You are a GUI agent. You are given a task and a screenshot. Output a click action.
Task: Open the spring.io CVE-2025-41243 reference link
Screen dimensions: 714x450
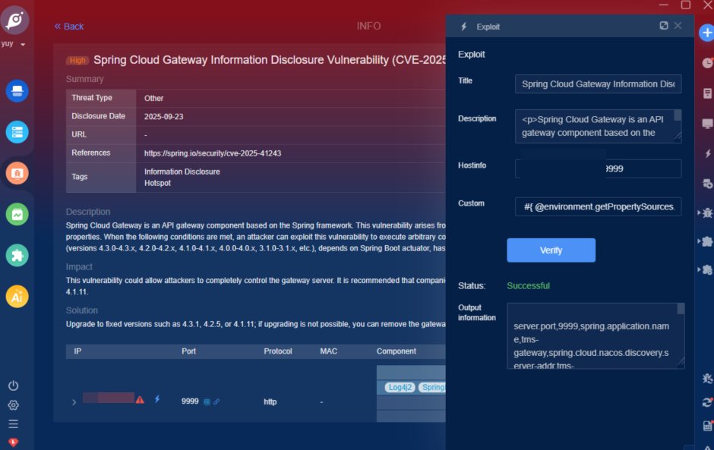(x=213, y=153)
